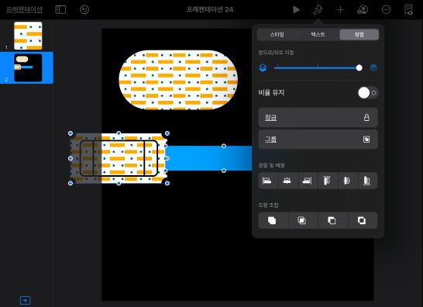Image resolution: width=423 pixels, height=307 pixels.
Task: Unite shapes in 도형 조합
Action: 272,221
